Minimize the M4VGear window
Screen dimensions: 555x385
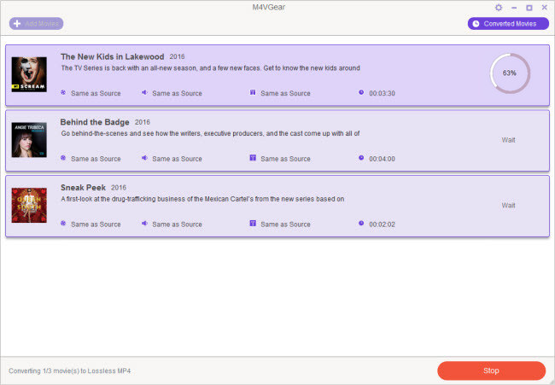click(x=514, y=8)
